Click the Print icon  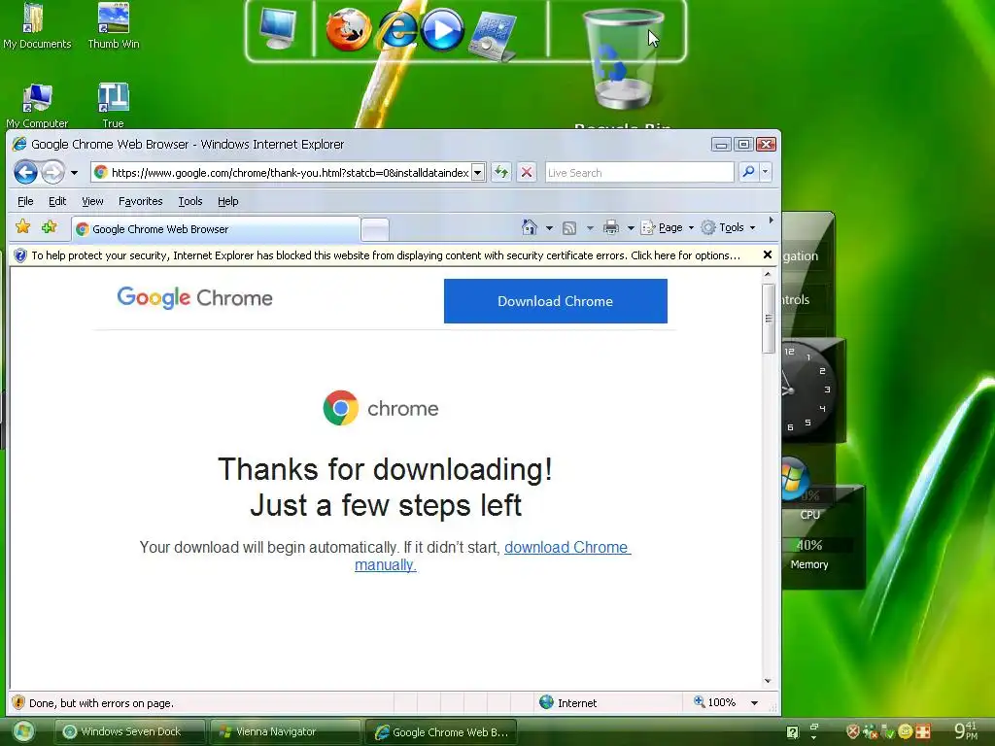611,227
